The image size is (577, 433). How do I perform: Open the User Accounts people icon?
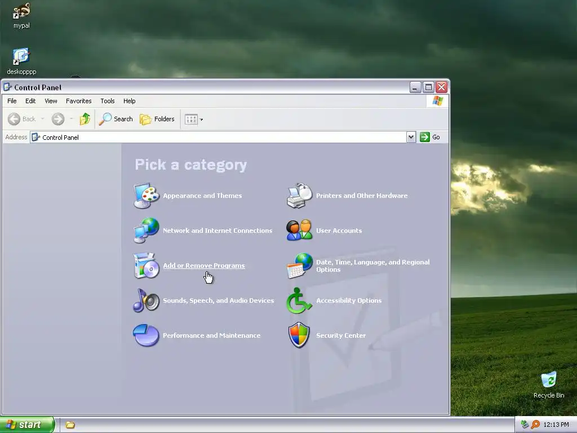299,231
